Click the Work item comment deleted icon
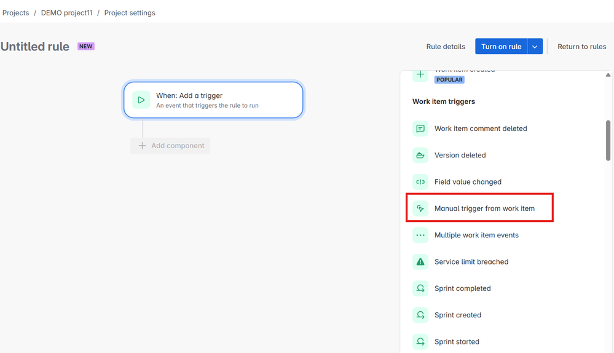 420,129
